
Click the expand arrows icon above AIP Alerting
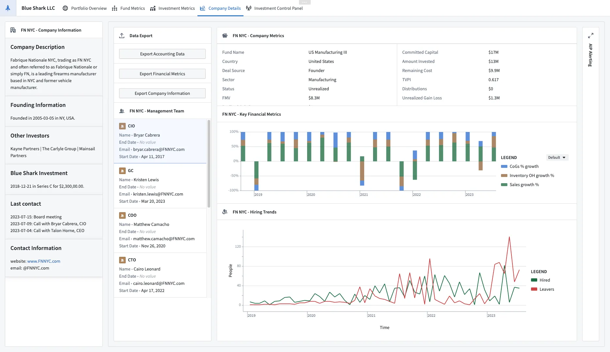coord(590,36)
